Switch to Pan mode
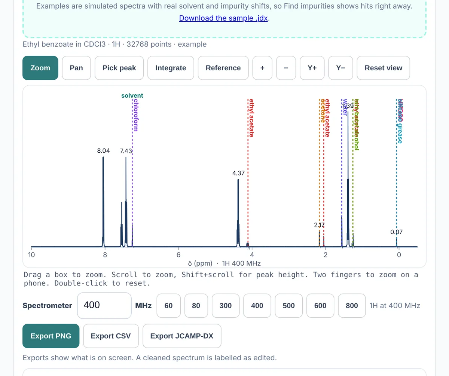This screenshot has width=449, height=376. pos(76,68)
